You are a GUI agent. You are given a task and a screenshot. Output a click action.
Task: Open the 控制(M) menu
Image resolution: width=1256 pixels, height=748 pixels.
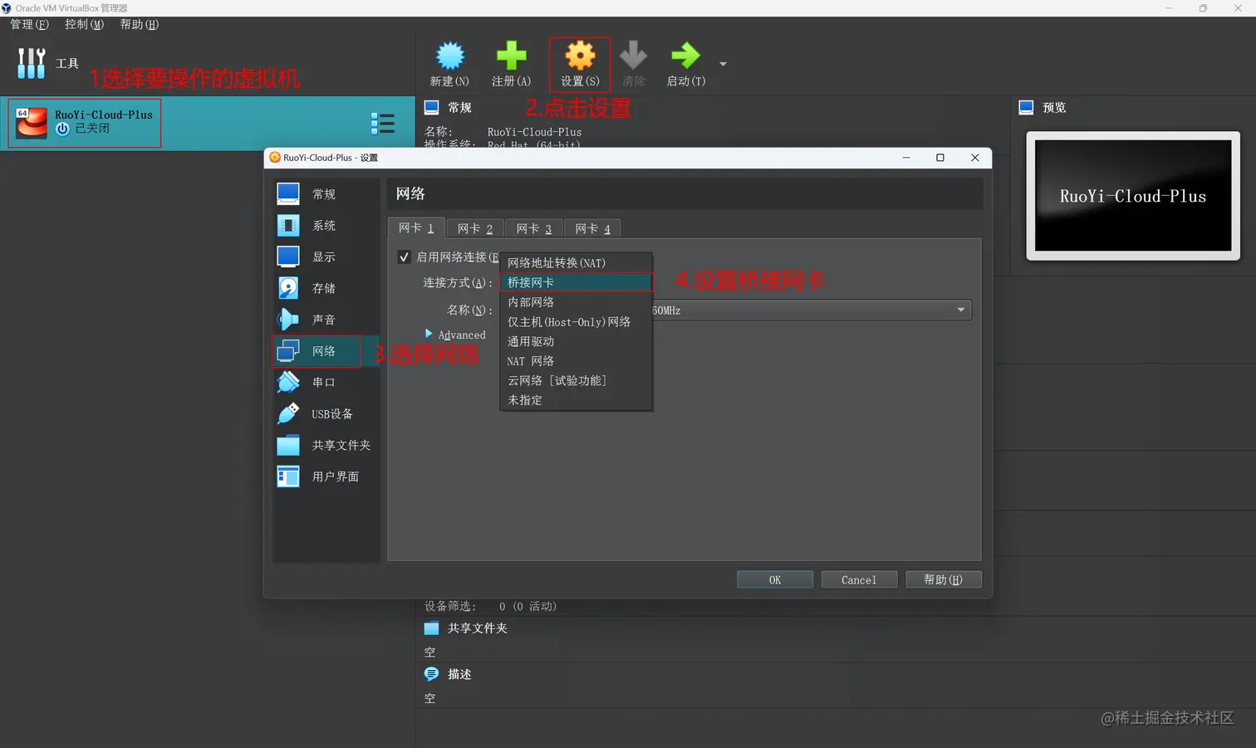85,24
